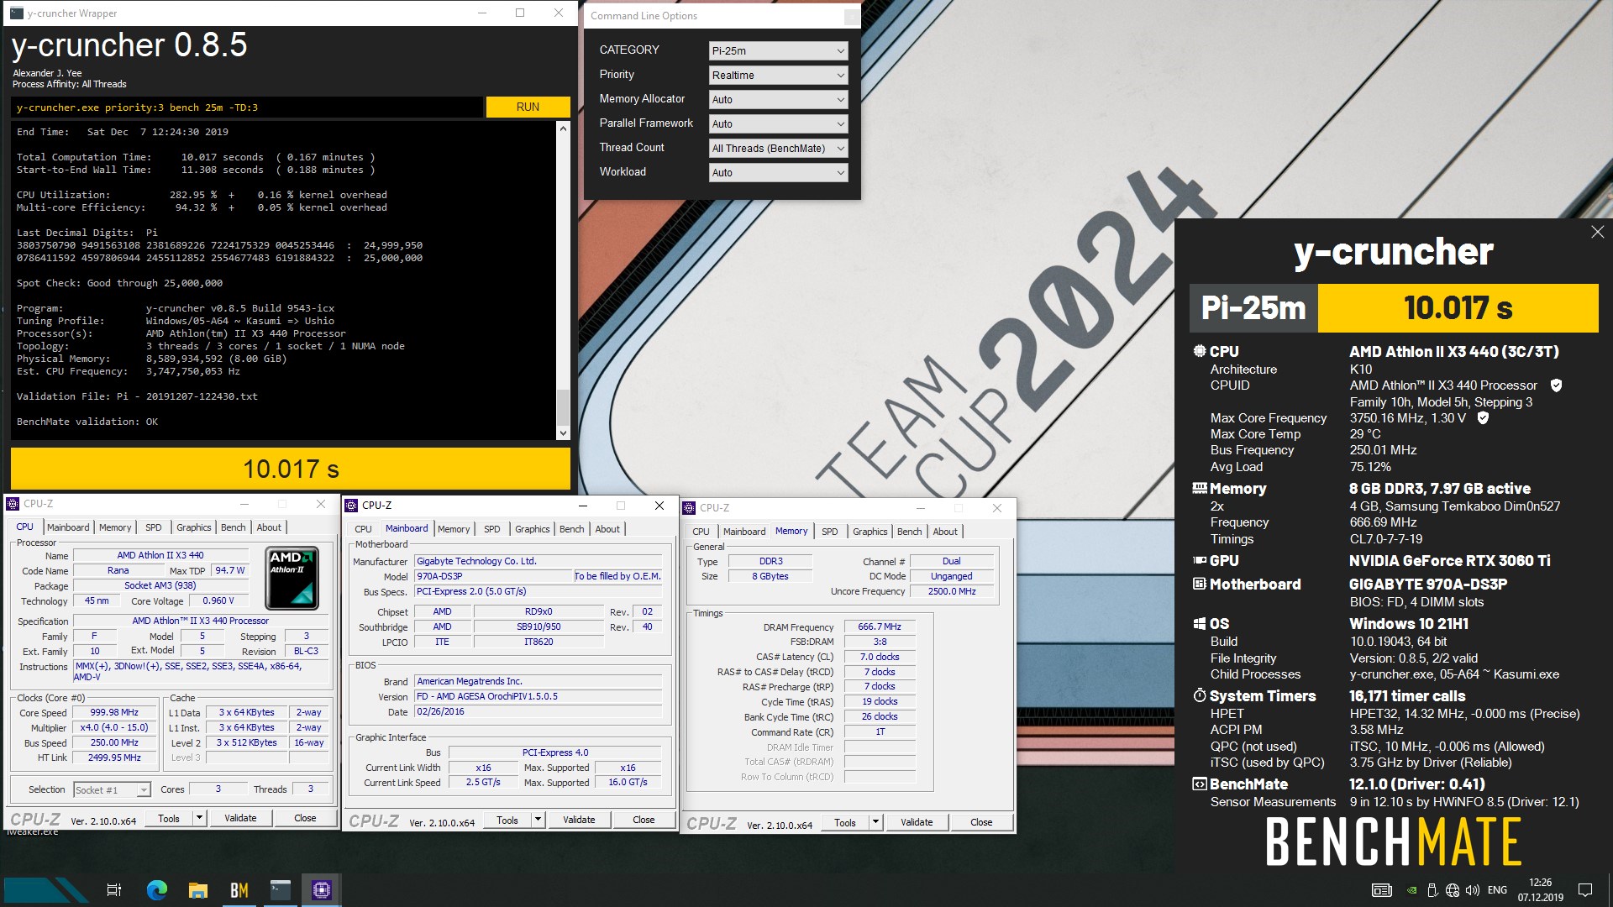Open the Memory Allocator dropdown
This screenshot has width=1613, height=907.
coord(778,99)
